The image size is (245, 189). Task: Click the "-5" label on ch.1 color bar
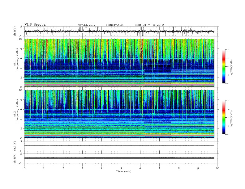[228, 67]
